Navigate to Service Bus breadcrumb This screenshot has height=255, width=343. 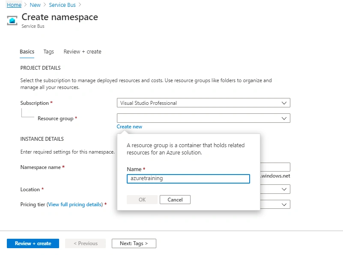point(62,5)
